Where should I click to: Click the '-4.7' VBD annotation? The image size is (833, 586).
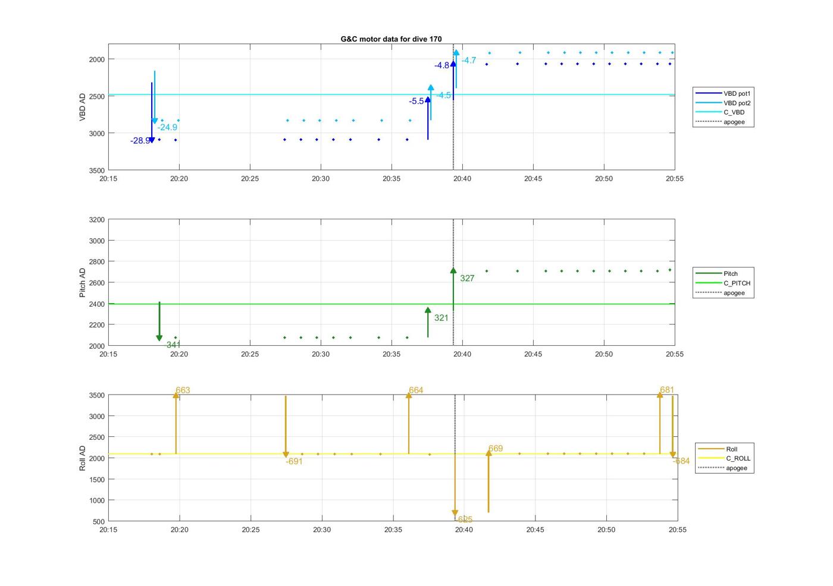point(469,60)
